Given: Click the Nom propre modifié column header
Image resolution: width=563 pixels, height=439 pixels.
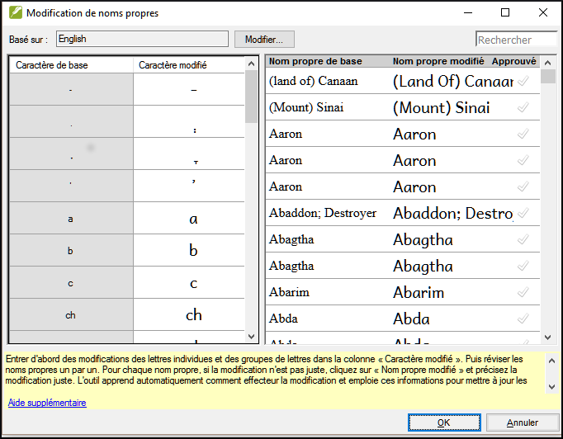Looking at the screenshot, I should [438, 61].
